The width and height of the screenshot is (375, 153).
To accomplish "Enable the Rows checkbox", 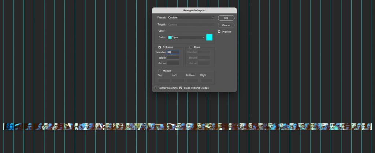I will pyautogui.click(x=191, y=47).
